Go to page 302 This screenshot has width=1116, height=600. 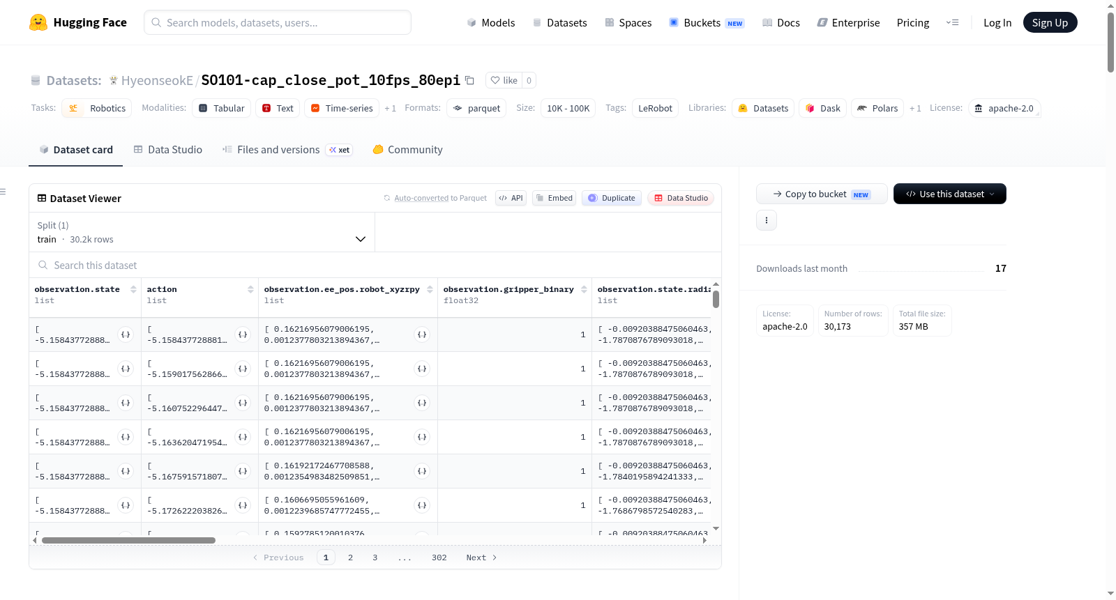point(439,557)
